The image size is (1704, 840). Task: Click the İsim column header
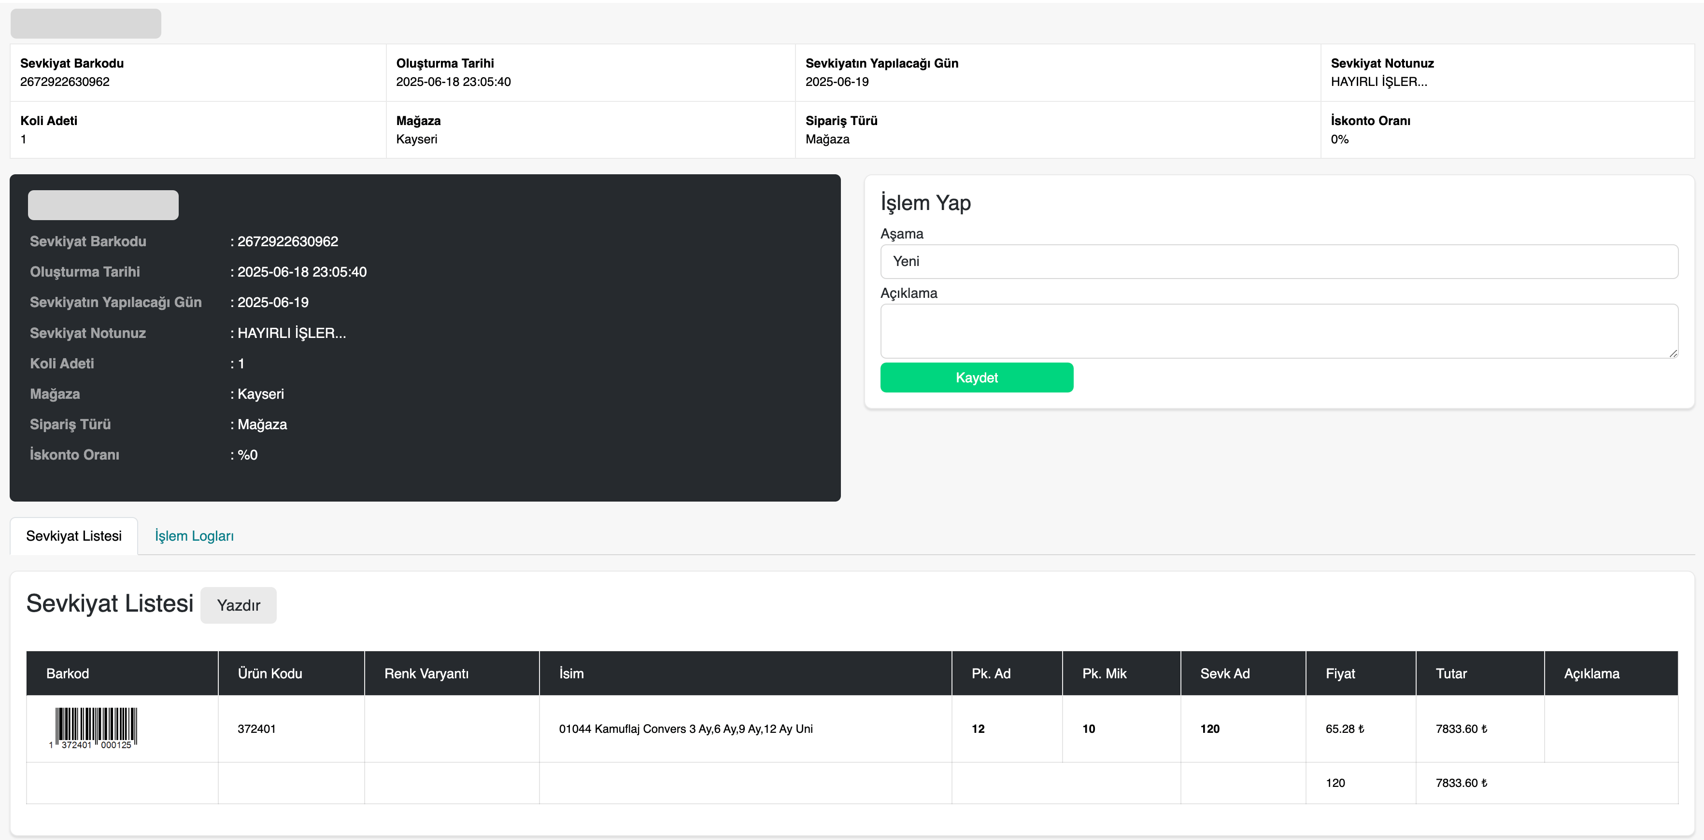tap(571, 673)
